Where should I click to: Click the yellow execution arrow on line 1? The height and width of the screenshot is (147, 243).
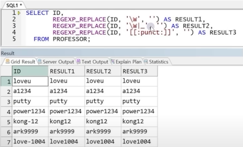19,13
